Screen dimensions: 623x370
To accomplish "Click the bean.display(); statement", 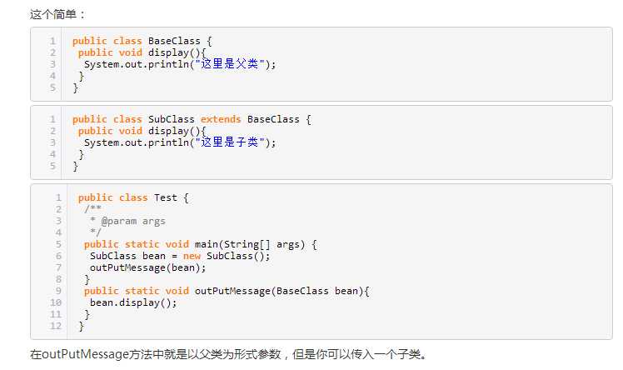I will (133, 302).
